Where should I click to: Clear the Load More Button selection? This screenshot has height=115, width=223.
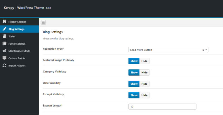point(203,50)
